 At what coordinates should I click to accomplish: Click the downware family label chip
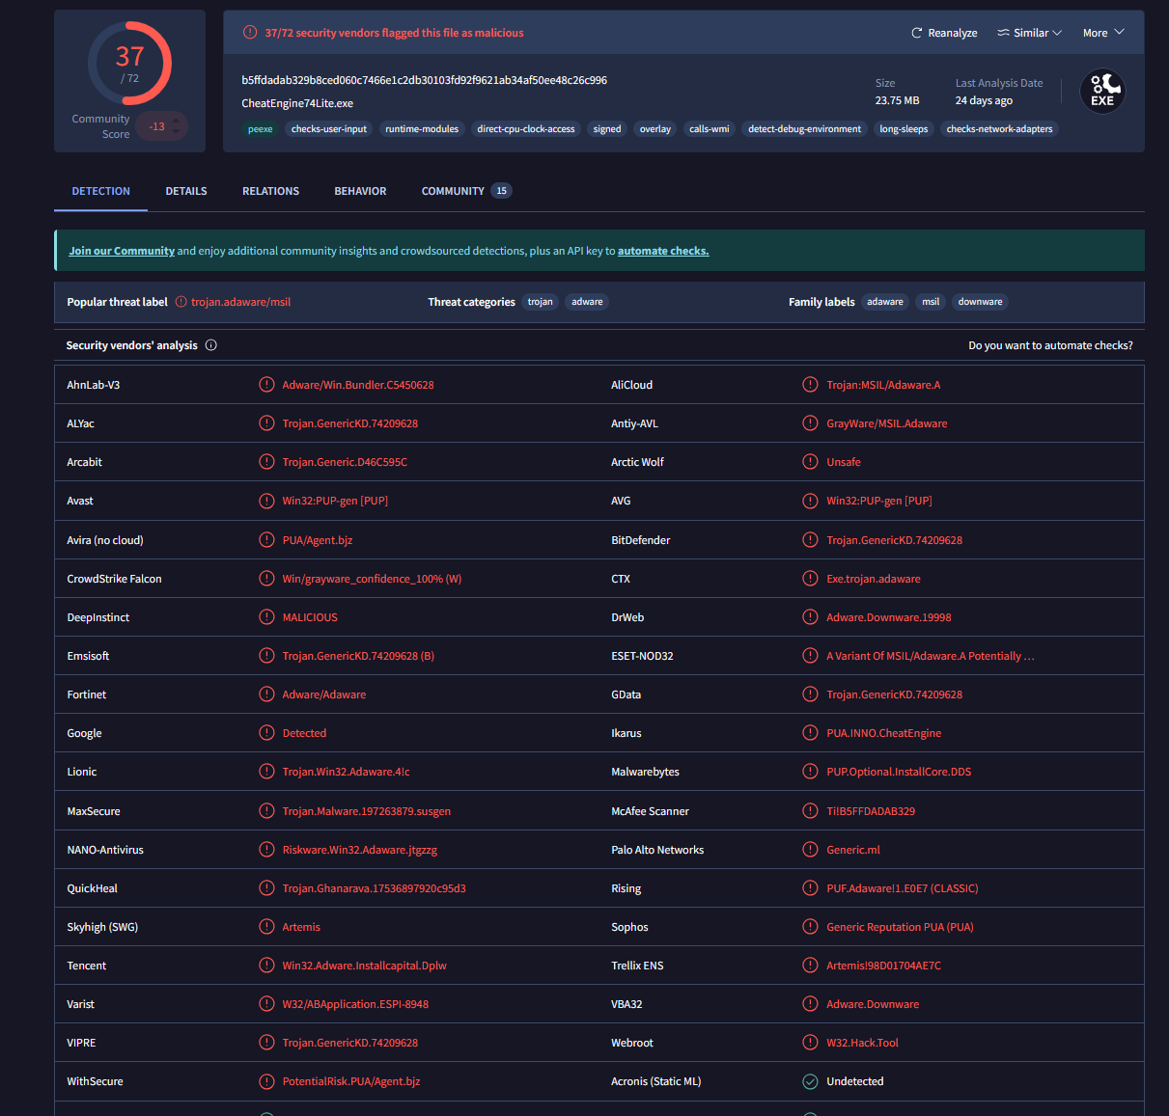pos(980,302)
